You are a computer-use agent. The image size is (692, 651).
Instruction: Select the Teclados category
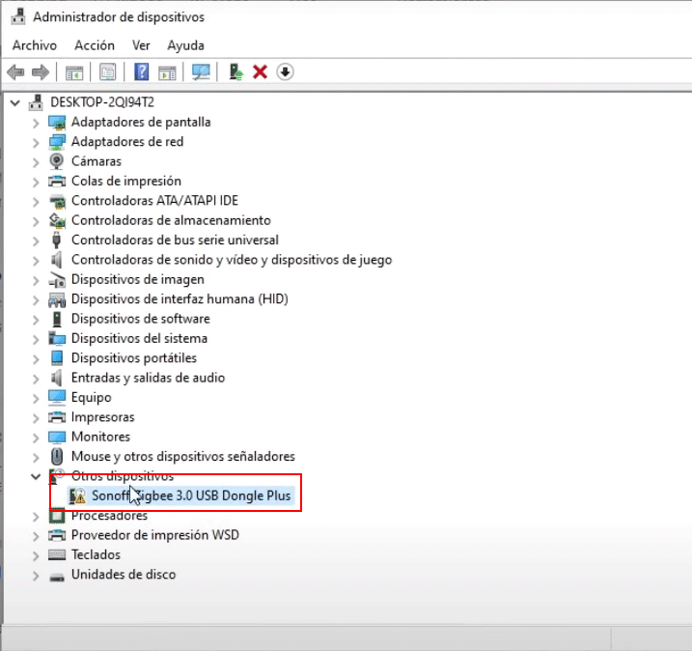pyautogui.click(x=96, y=555)
